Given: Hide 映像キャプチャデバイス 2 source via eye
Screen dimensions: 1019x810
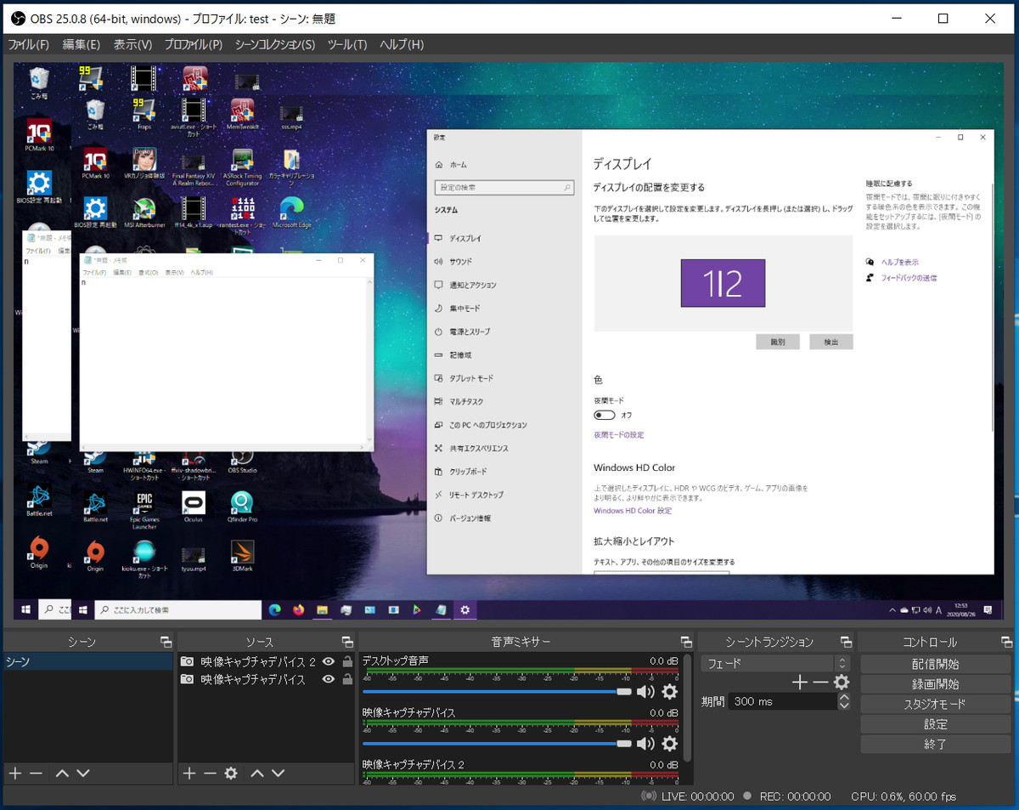Looking at the screenshot, I should (329, 661).
